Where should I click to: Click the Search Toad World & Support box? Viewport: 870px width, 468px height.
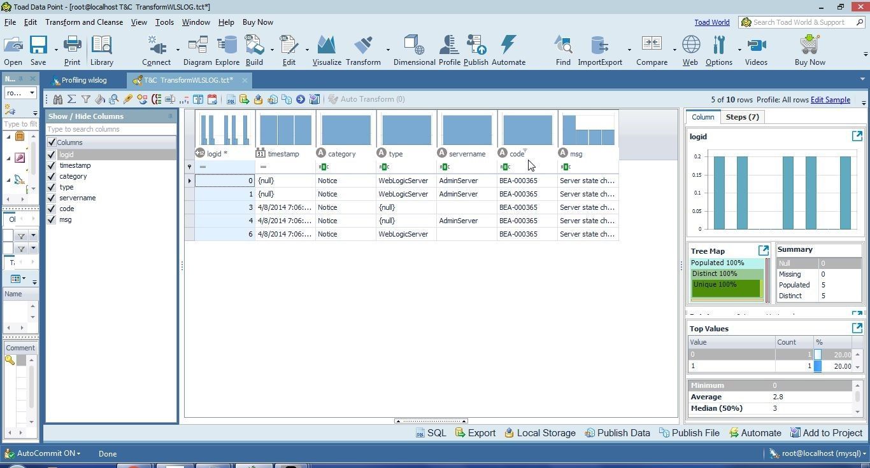point(802,22)
